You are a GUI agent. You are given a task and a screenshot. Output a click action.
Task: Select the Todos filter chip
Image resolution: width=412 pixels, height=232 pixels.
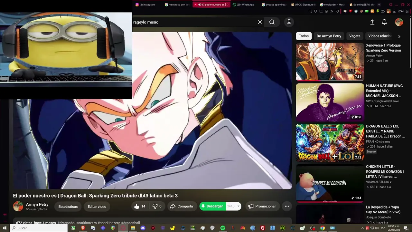point(304,36)
